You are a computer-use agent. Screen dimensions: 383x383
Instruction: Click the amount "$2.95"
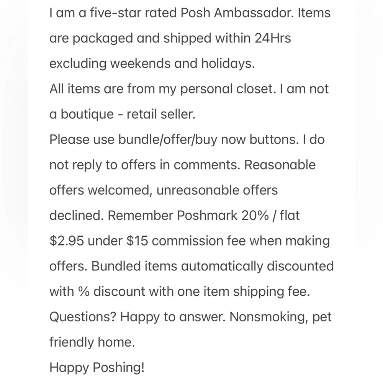[x=66, y=241]
